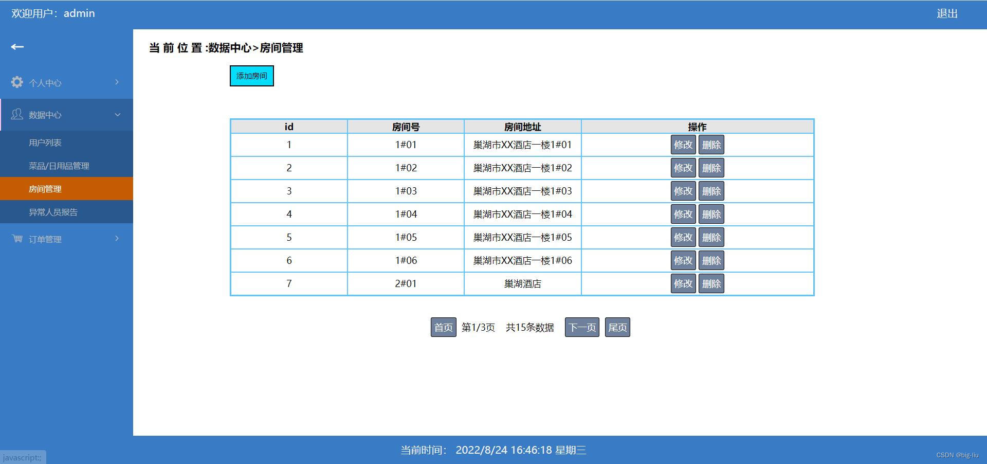Click 修改 for room 1#04
Image resolution: width=987 pixels, height=464 pixels.
[x=683, y=214]
